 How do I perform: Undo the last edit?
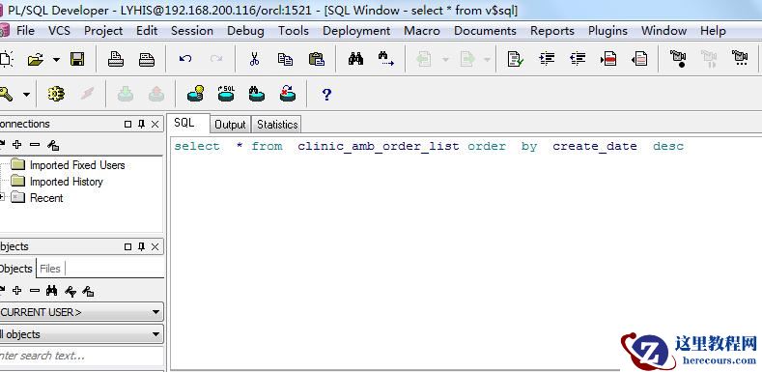point(185,59)
